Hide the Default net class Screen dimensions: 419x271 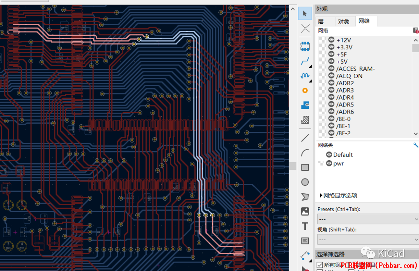pyautogui.click(x=329, y=154)
